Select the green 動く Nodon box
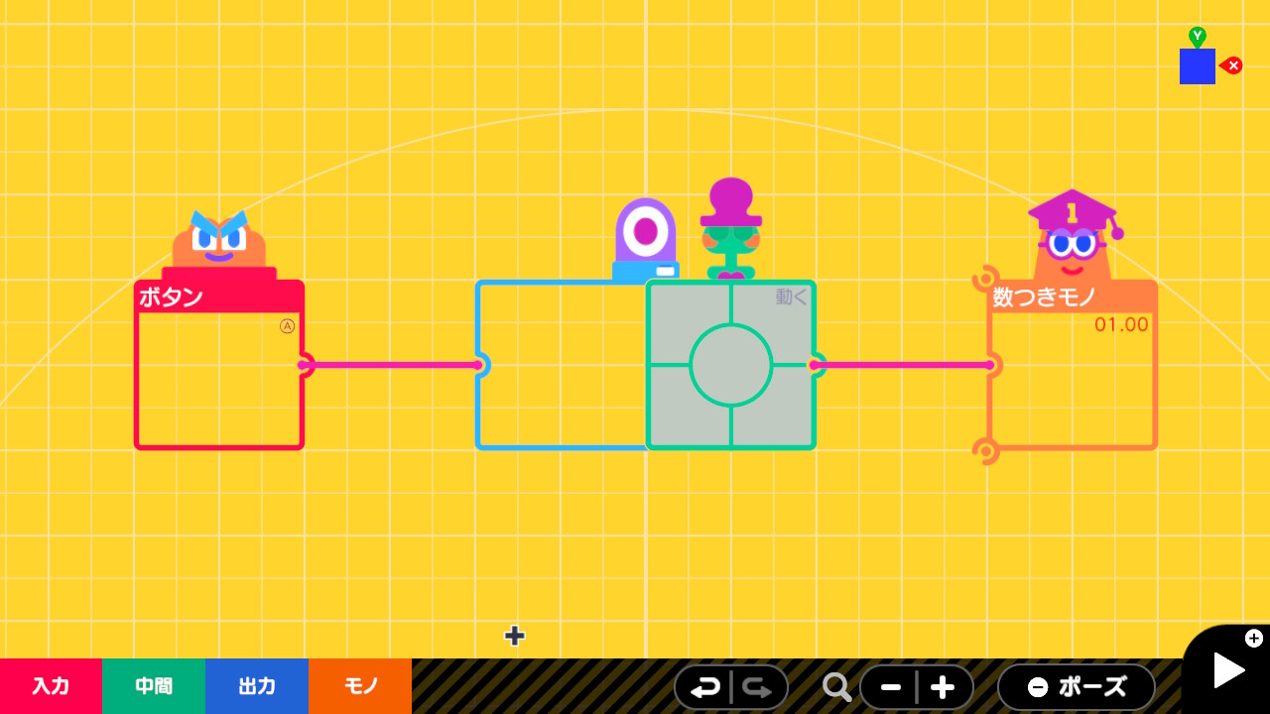The image size is (1270, 714). coord(731,365)
